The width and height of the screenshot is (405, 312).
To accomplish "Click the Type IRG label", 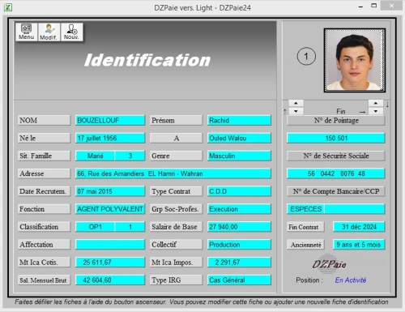I will point(176,280).
